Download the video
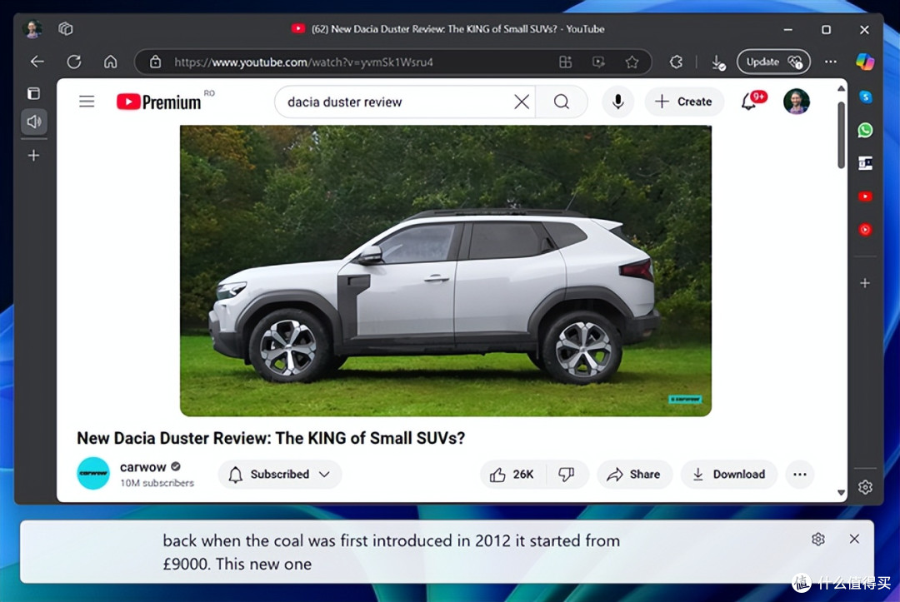900x602 pixels. [729, 474]
